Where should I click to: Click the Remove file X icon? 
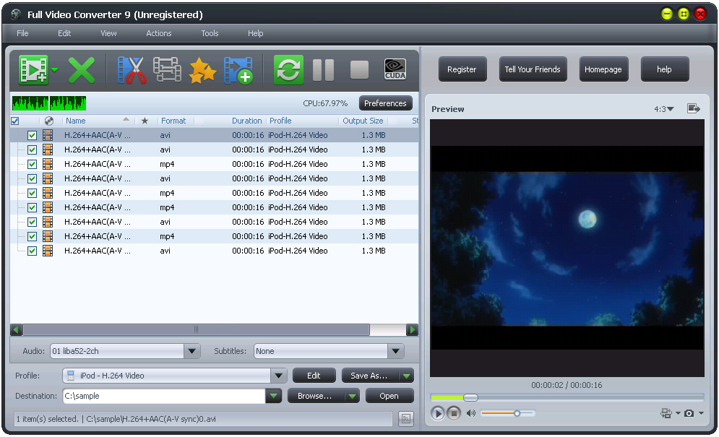click(x=81, y=69)
